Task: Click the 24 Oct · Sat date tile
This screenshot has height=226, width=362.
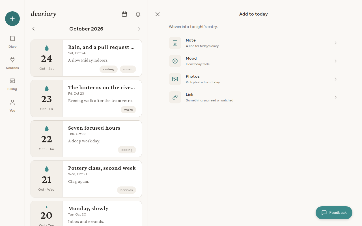Action: pyautogui.click(x=47, y=58)
